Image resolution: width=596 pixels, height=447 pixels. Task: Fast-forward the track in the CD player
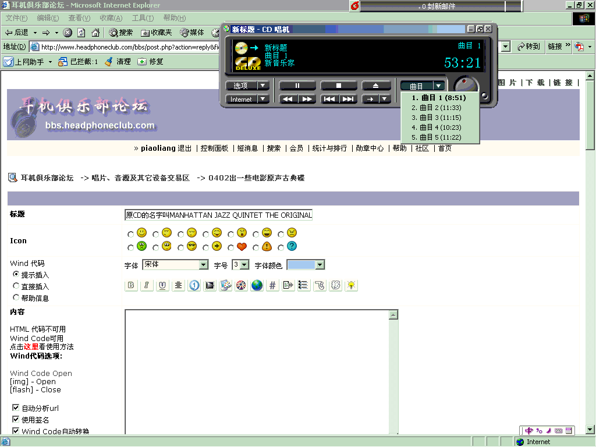coord(307,99)
